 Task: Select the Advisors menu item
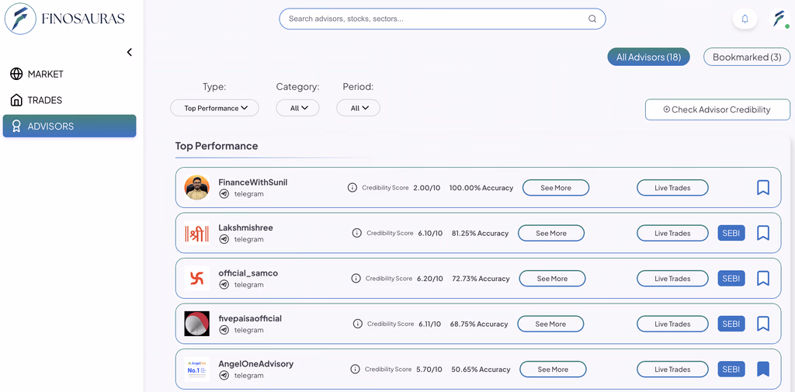click(x=69, y=126)
